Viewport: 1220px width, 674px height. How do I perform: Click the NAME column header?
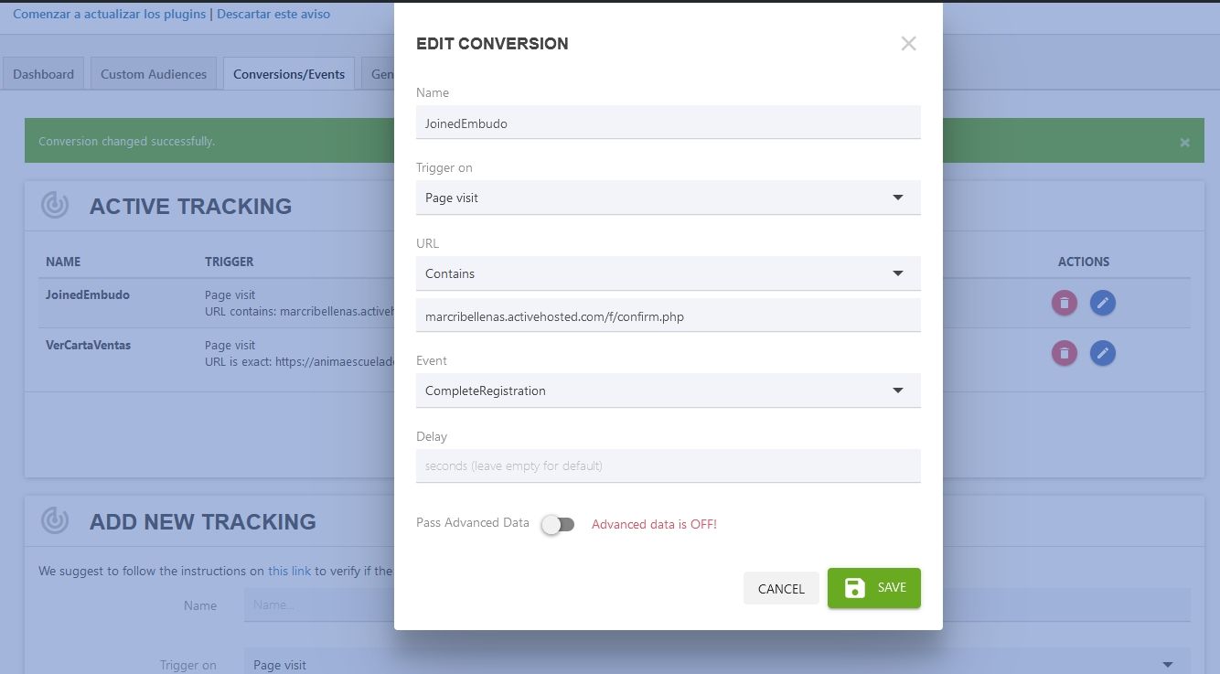63,262
